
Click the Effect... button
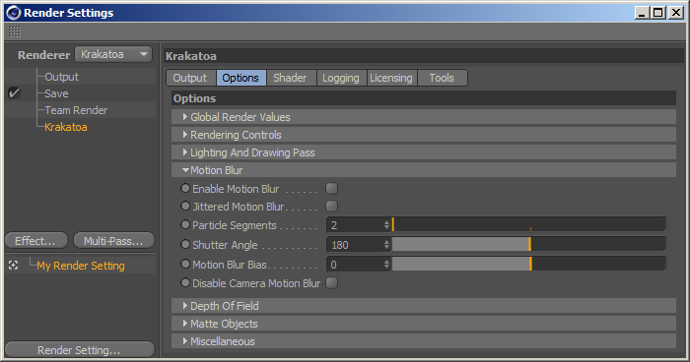click(36, 241)
